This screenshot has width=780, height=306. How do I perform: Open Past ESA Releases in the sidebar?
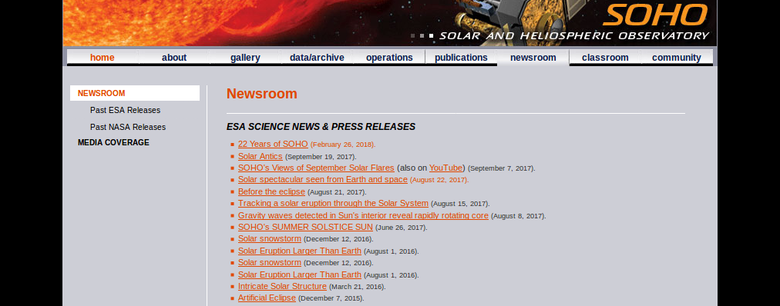126,110
